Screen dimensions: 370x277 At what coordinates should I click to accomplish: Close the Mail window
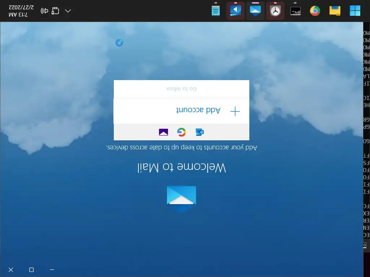[11, 270]
